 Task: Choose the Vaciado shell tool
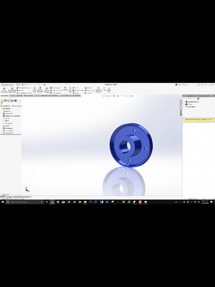[x=76, y=93]
